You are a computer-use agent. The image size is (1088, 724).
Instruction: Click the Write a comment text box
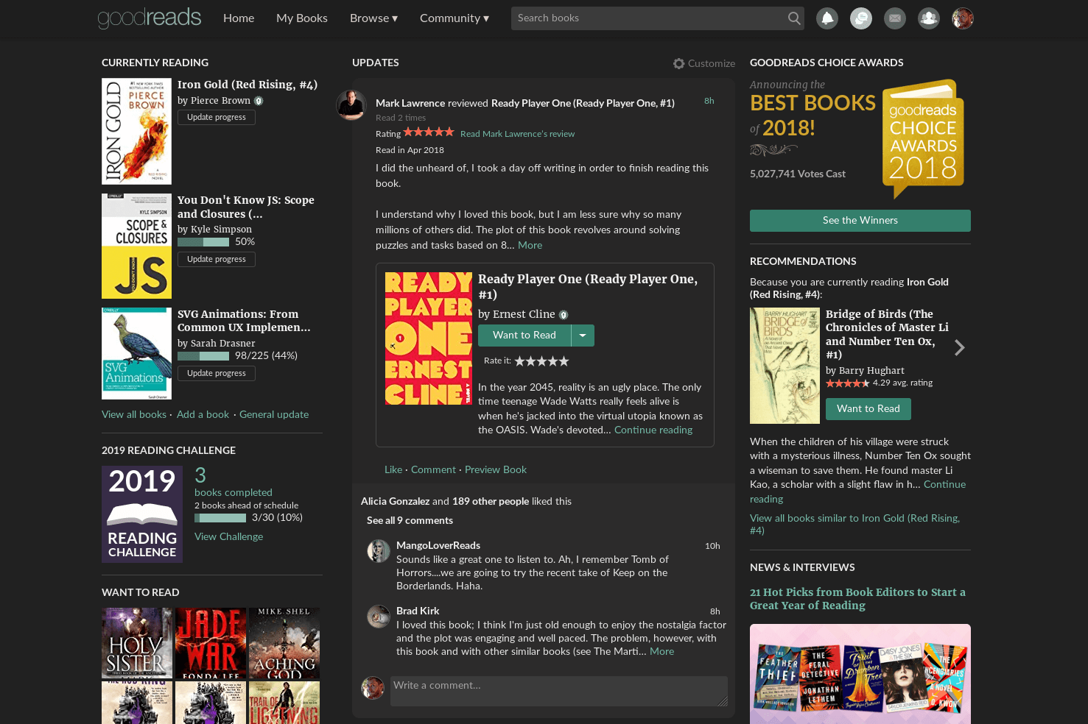coord(559,692)
